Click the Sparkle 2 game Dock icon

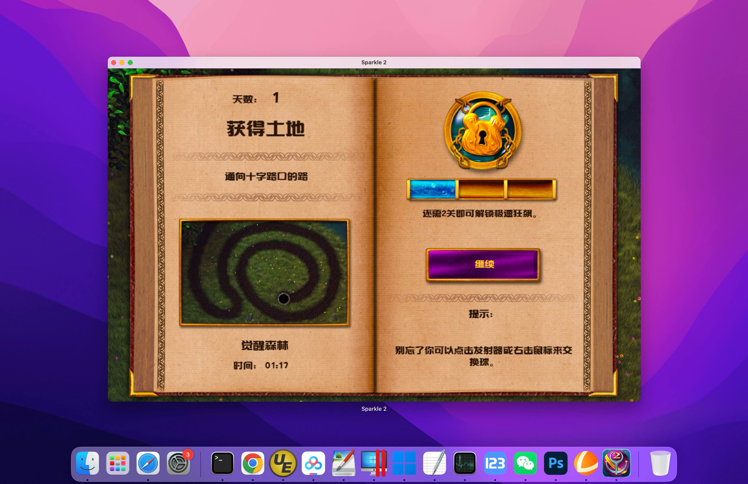click(x=616, y=463)
